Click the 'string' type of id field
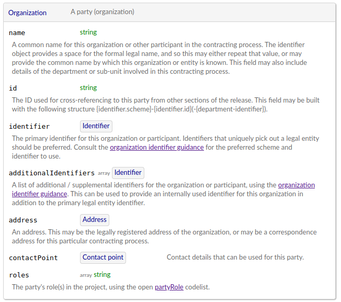The image size is (341, 302). click(x=88, y=88)
